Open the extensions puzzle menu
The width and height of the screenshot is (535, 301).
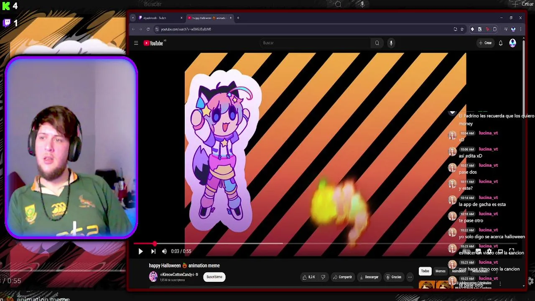tap(495, 29)
